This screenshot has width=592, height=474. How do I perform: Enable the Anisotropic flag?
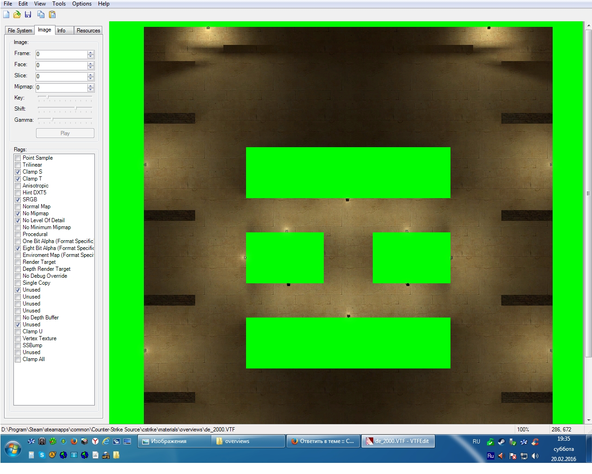click(18, 186)
